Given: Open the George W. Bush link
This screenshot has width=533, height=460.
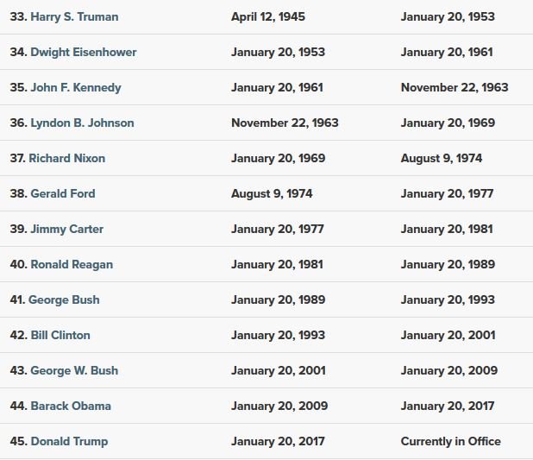Looking at the screenshot, I should [x=74, y=370].
